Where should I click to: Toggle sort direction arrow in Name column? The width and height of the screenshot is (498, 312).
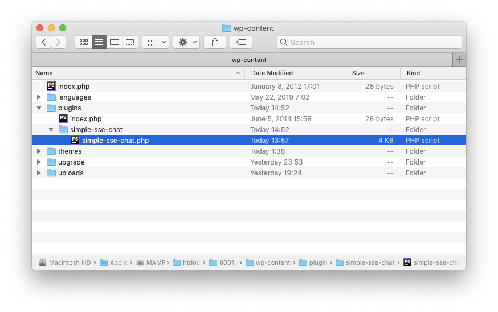coord(238,73)
